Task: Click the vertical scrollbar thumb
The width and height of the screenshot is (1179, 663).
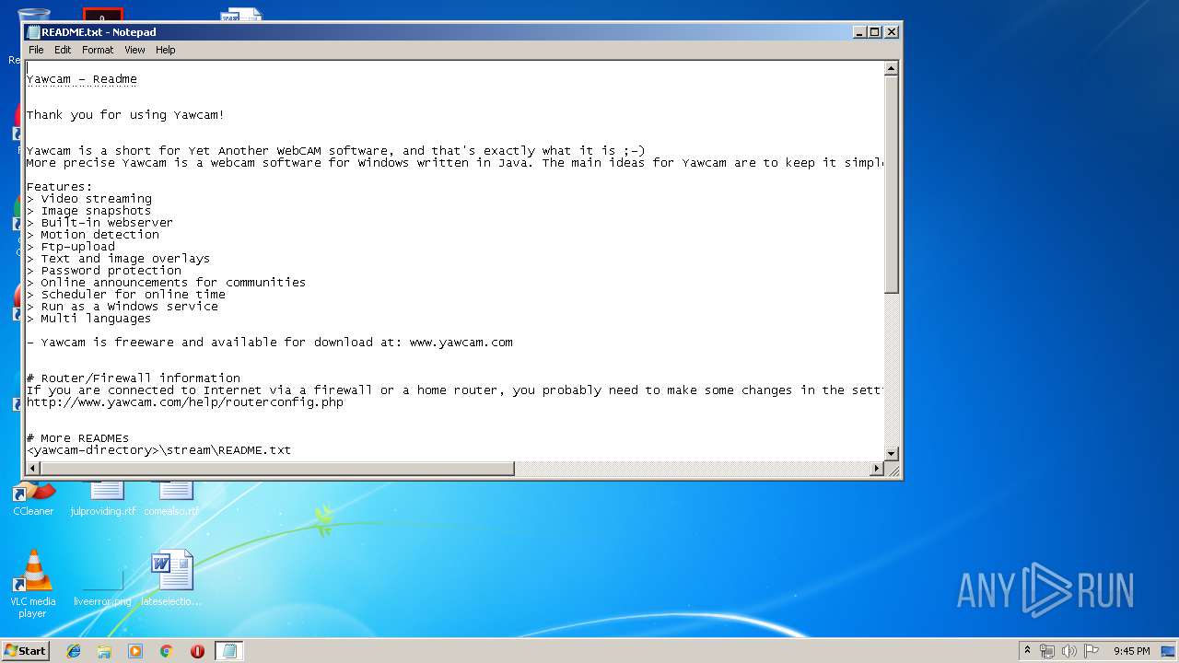Action: [891, 184]
